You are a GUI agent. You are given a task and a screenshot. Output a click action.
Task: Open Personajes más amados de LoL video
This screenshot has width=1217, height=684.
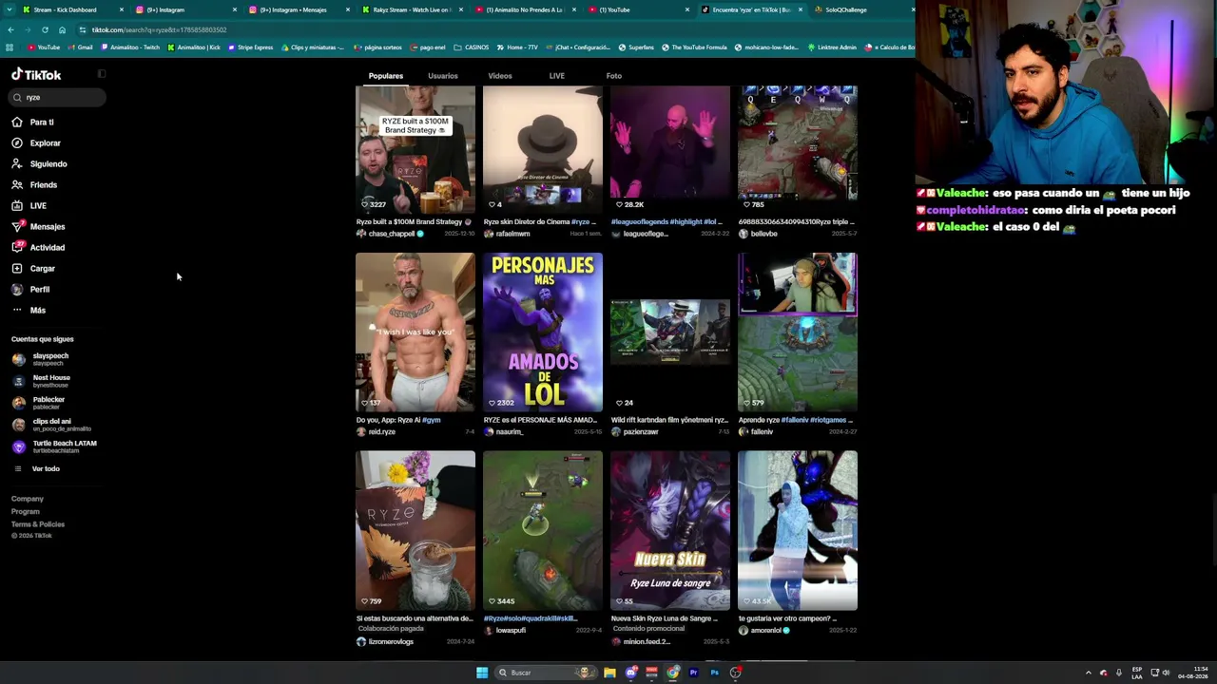click(x=543, y=332)
